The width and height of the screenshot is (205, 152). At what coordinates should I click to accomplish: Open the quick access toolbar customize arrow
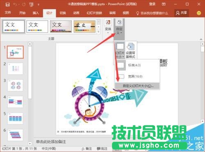coord(39,5)
